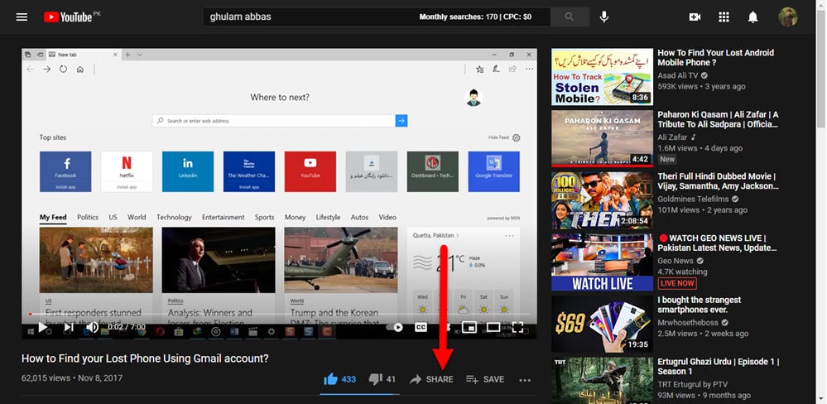Screen dimensions: 827x404
Task: Click channel name 'Asad Ali TV'
Action: coord(677,76)
